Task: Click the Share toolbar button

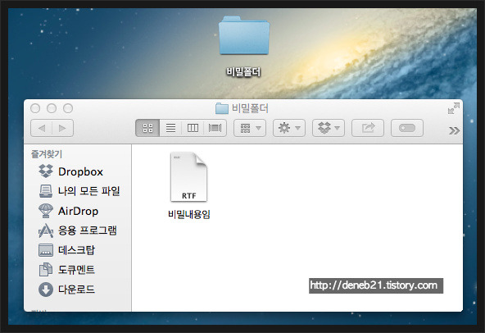Action: click(368, 128)
